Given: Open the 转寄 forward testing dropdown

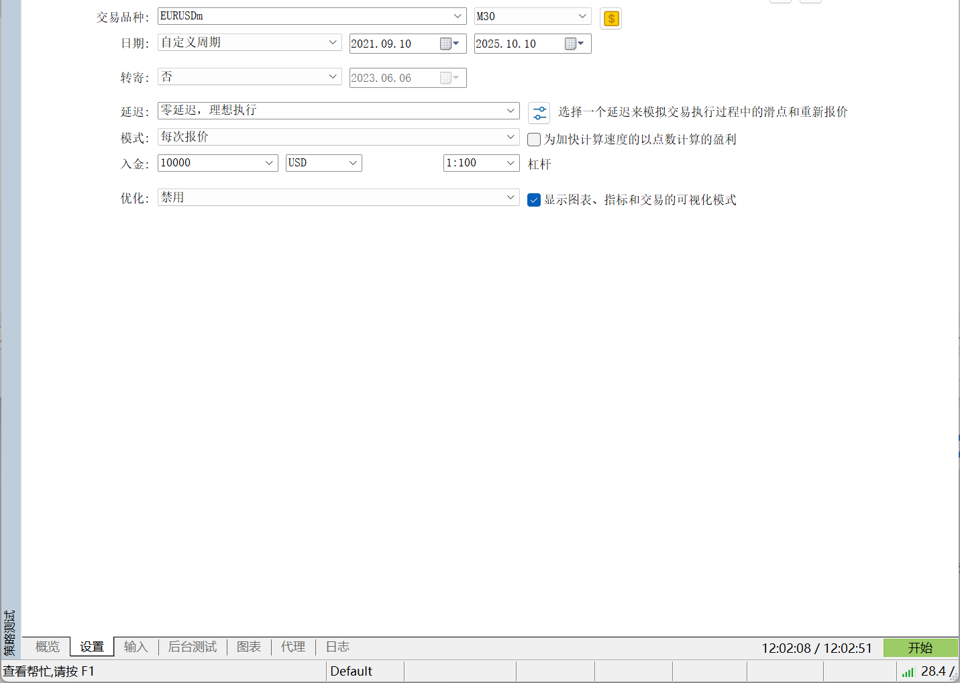Looking at the screenshot, I should coord(332,76).
